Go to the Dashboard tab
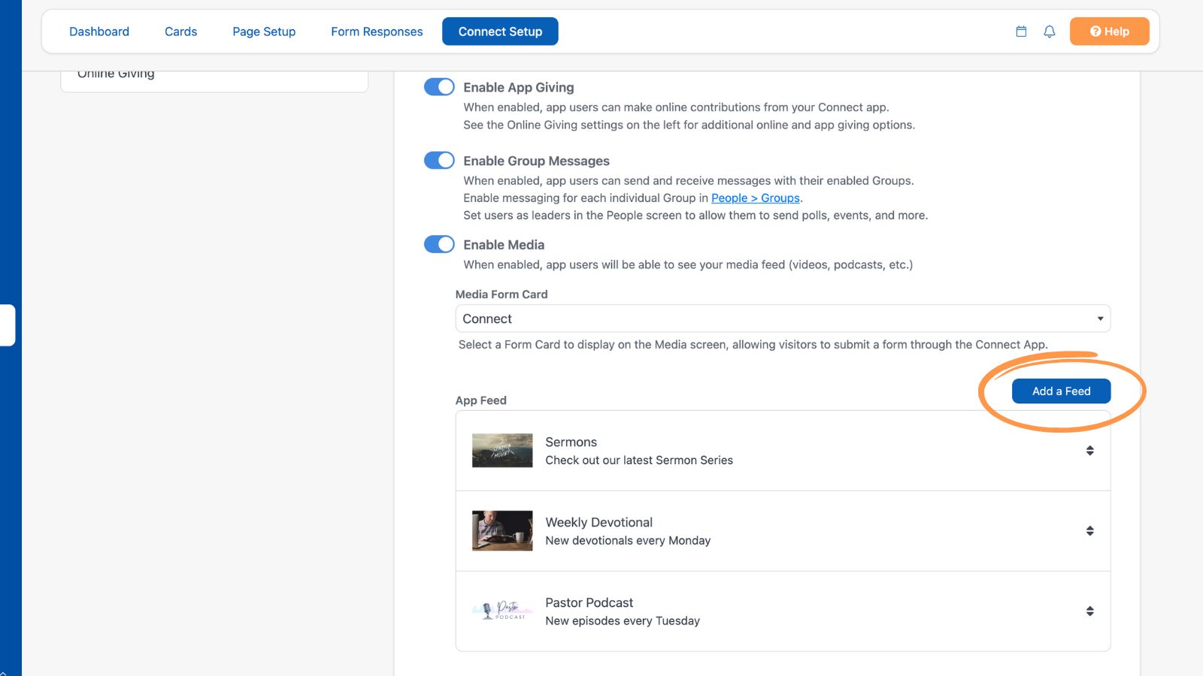The width and height of the screenshot is (1203, 676). point(99,32)
